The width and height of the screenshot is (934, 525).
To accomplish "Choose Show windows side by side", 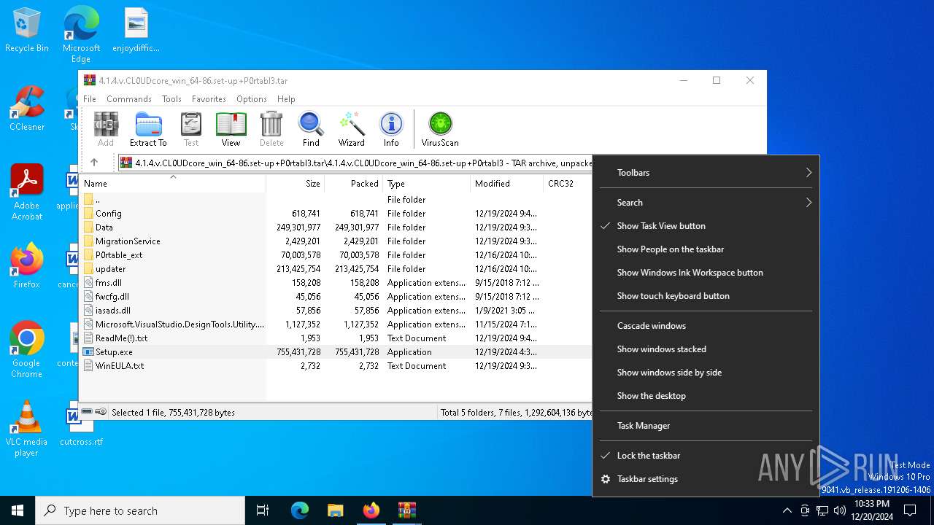I will tap(706, 373).
